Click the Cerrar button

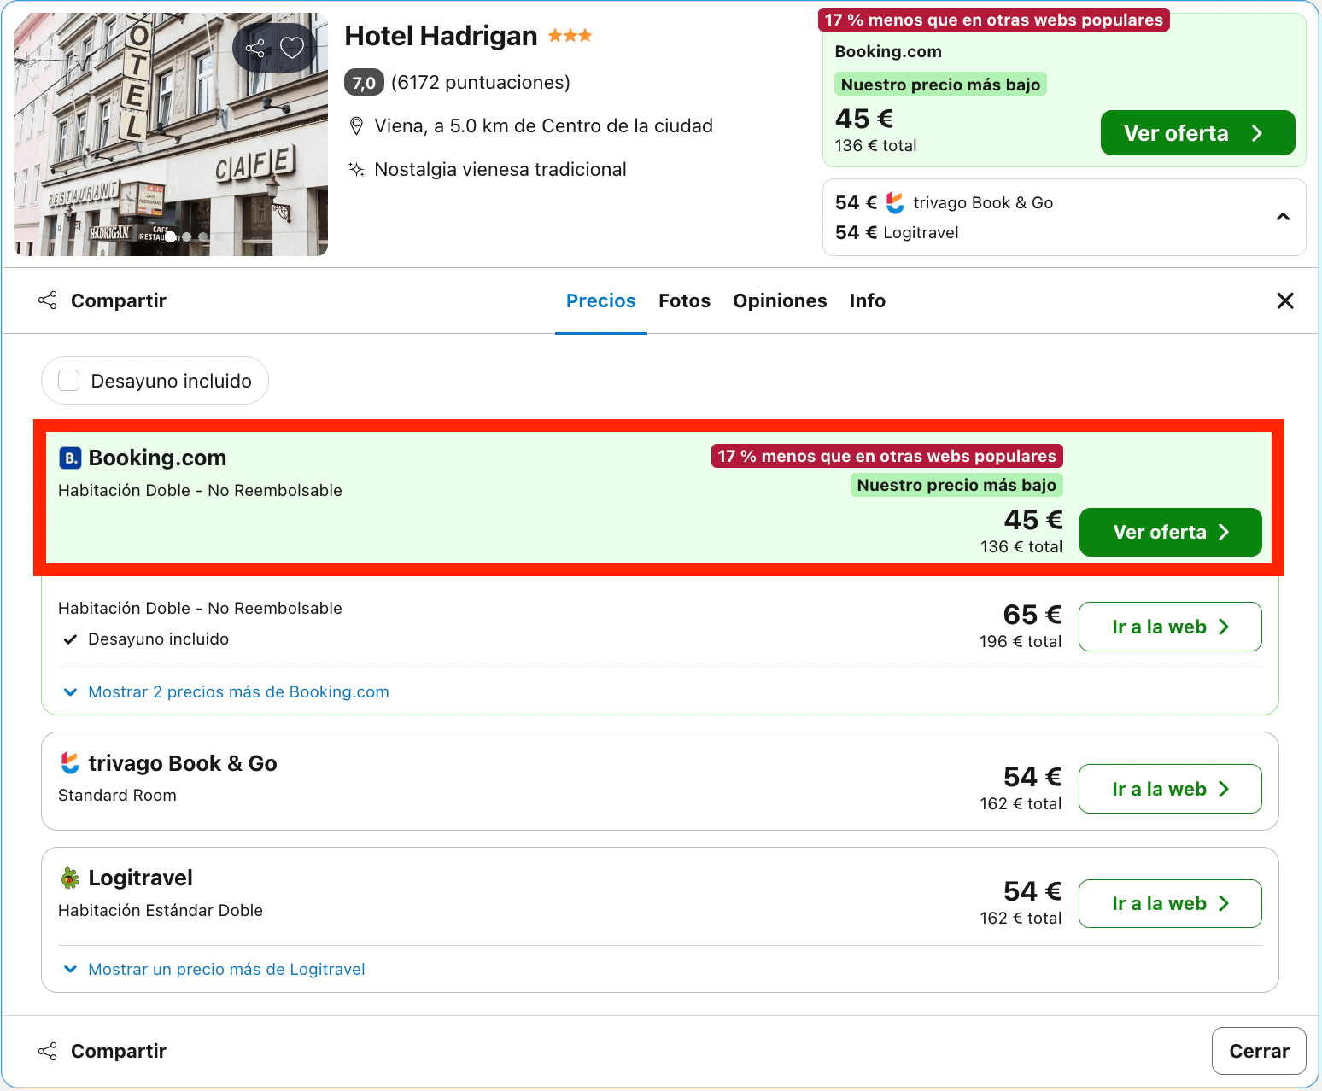[x=1259, y=1051]
